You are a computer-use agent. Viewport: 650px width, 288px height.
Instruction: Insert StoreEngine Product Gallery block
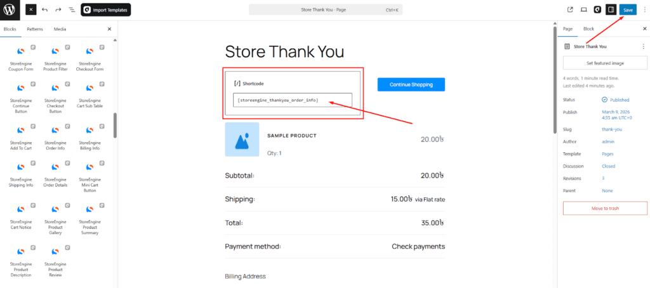[x=55, y=219]
